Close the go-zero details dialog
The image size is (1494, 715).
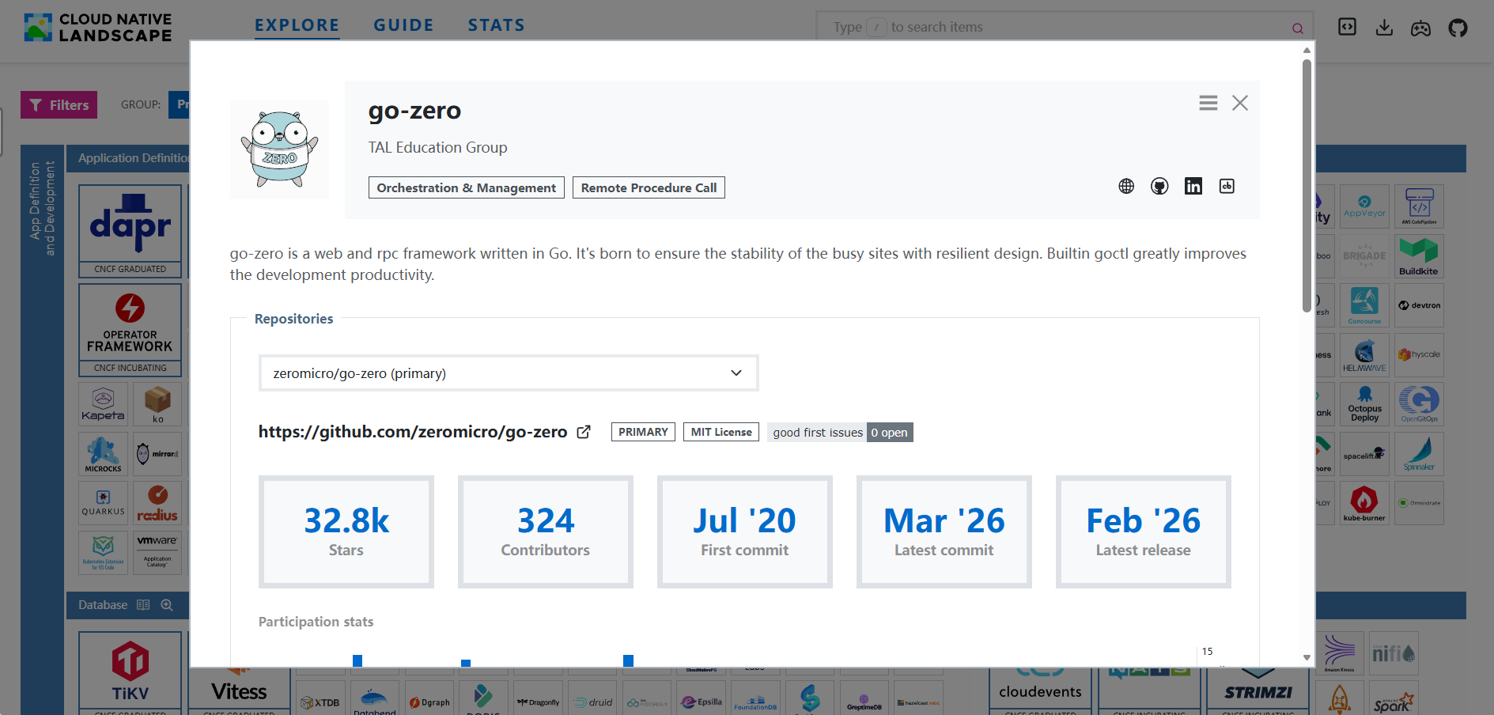pos(1240,103)
